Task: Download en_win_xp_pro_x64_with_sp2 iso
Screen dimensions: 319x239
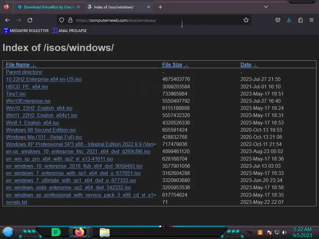Action: 60,159
